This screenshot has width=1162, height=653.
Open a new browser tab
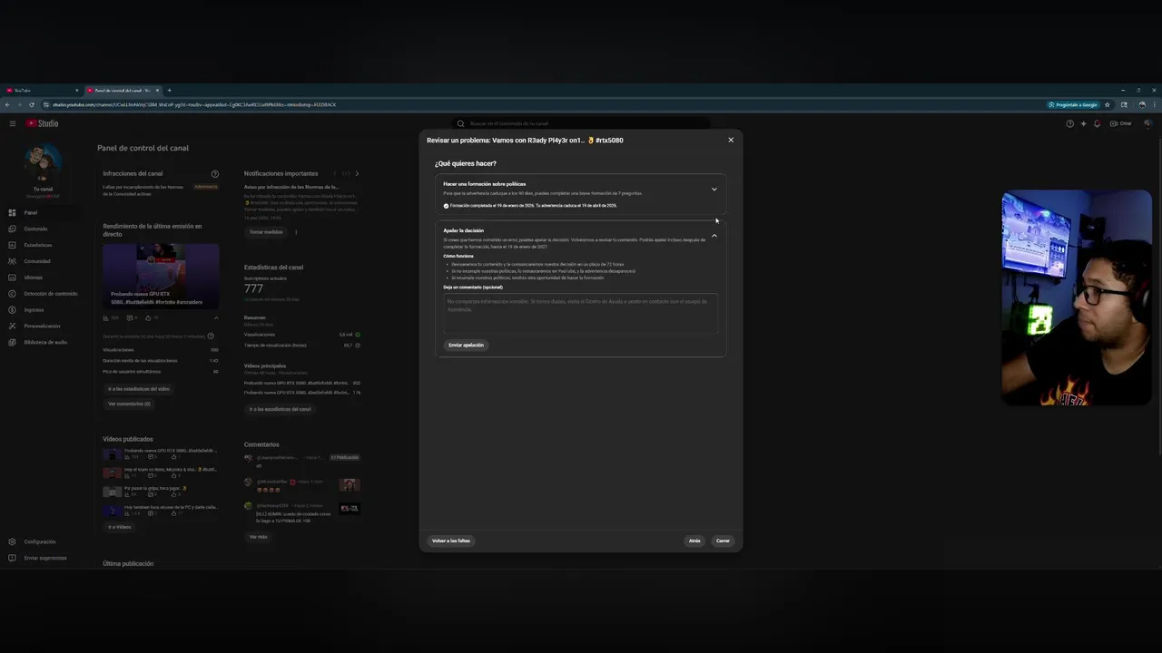(169, 91)
